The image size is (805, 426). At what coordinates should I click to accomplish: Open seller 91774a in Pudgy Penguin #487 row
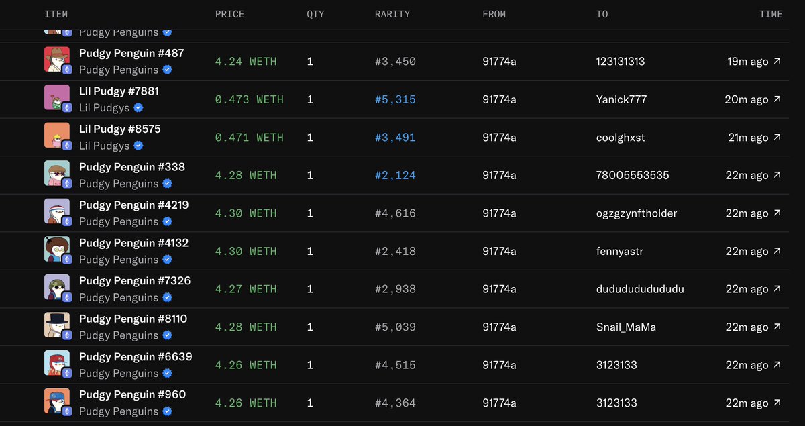click(499, 61)
